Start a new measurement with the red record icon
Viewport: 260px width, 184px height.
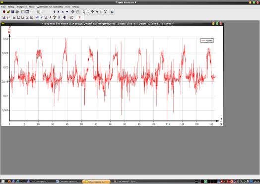4,12
